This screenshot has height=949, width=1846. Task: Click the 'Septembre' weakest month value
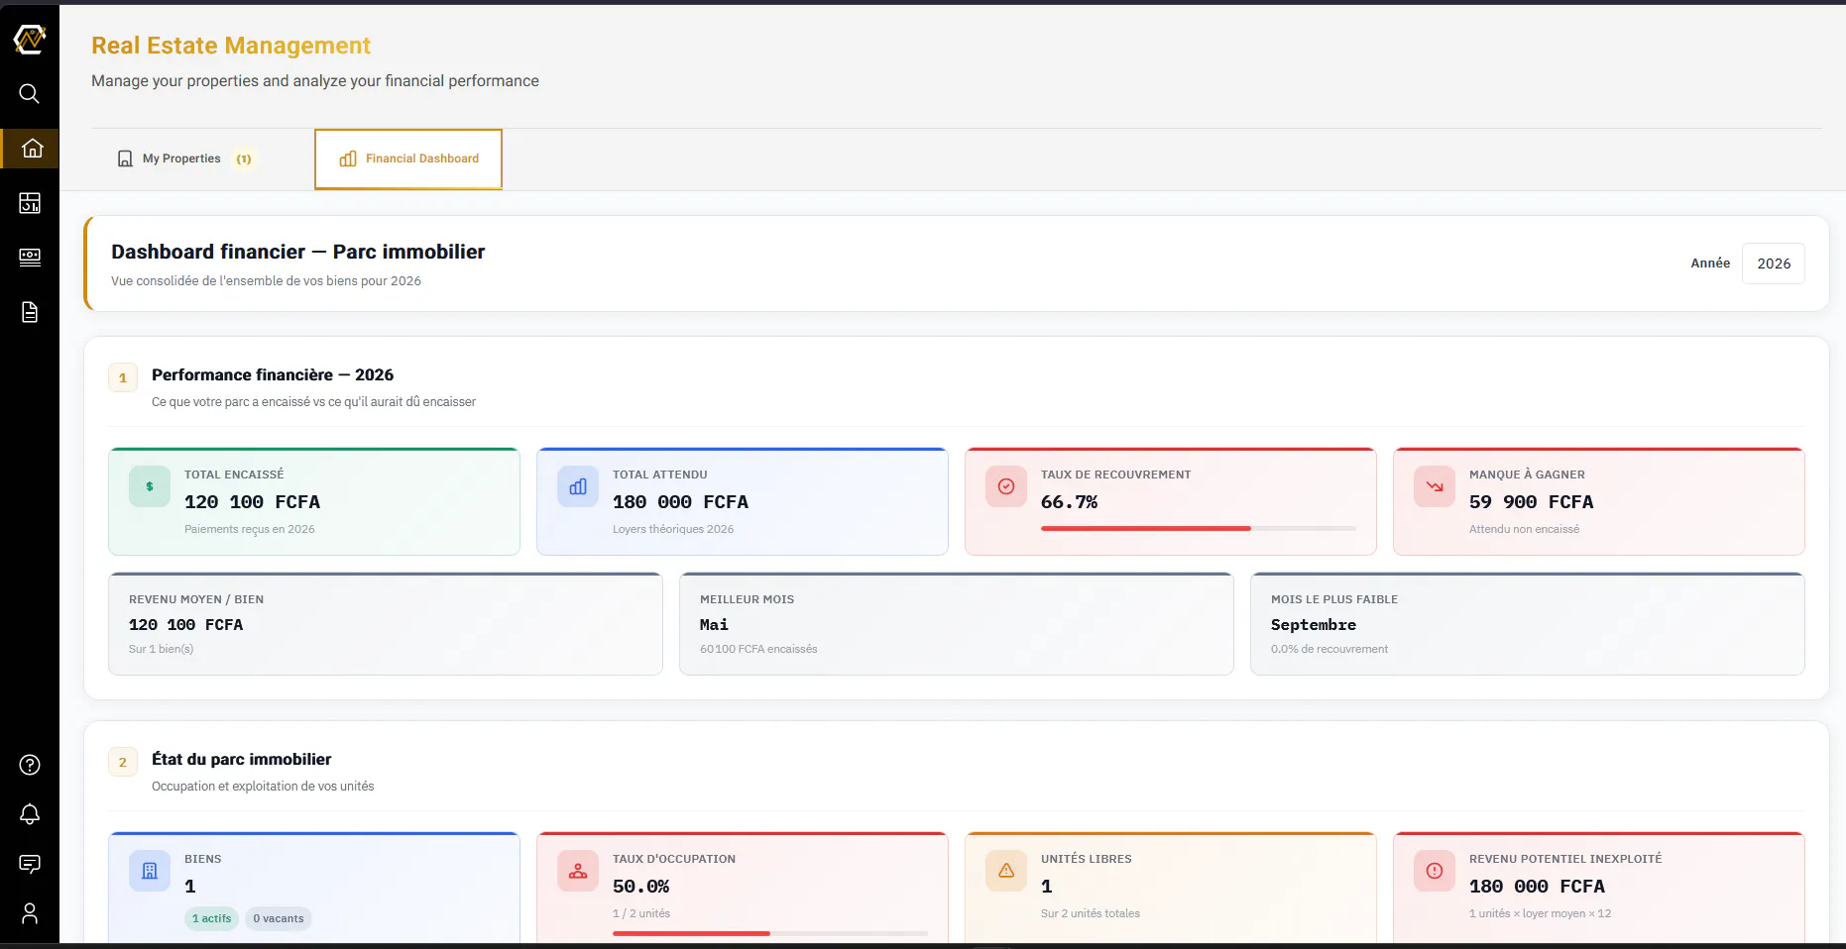[1314, 625]
